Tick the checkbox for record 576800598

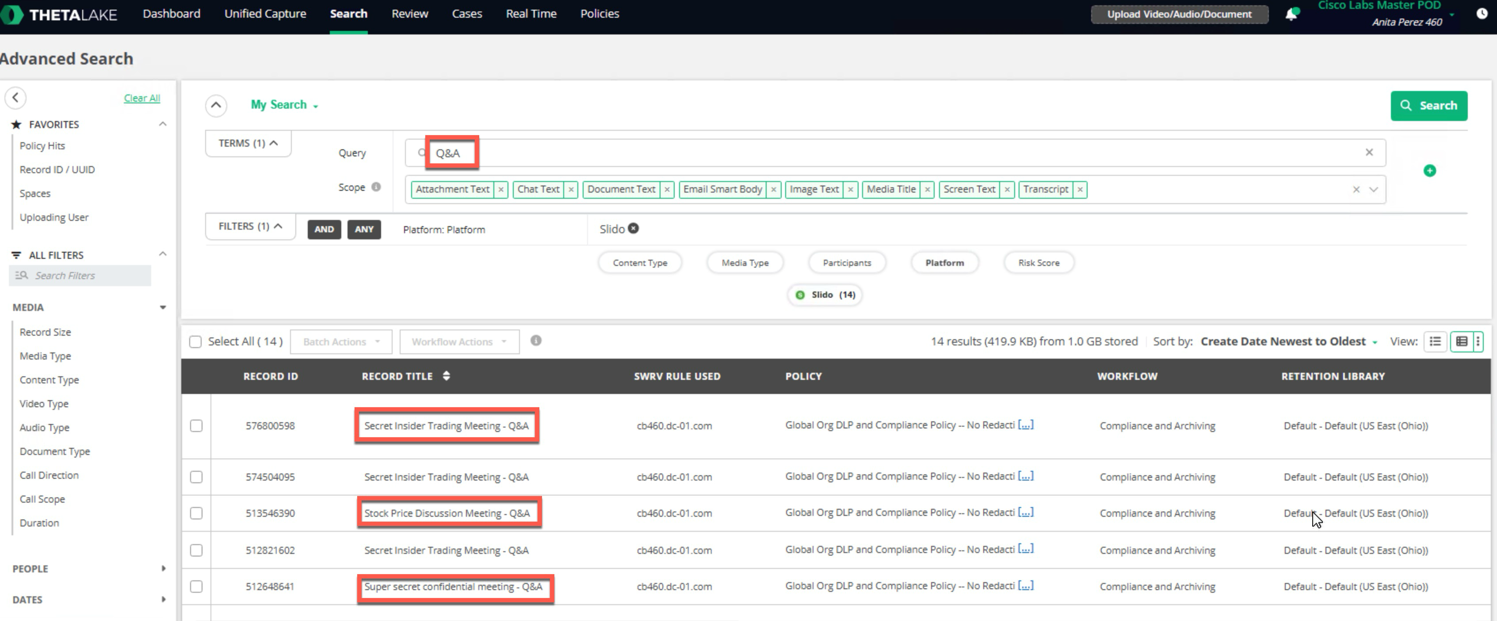tap(196, 425)
